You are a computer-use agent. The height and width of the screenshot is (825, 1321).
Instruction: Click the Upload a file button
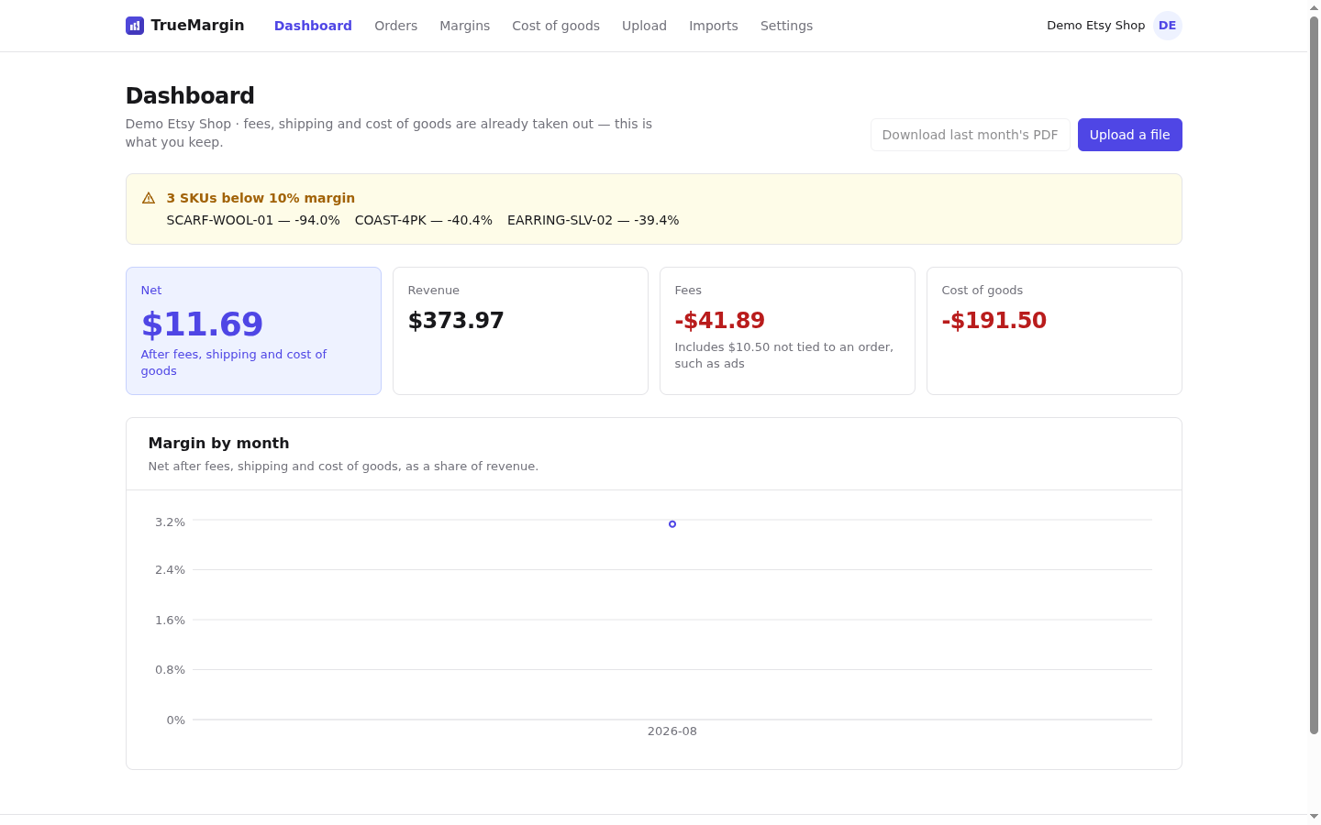[x=1129, y=135]
